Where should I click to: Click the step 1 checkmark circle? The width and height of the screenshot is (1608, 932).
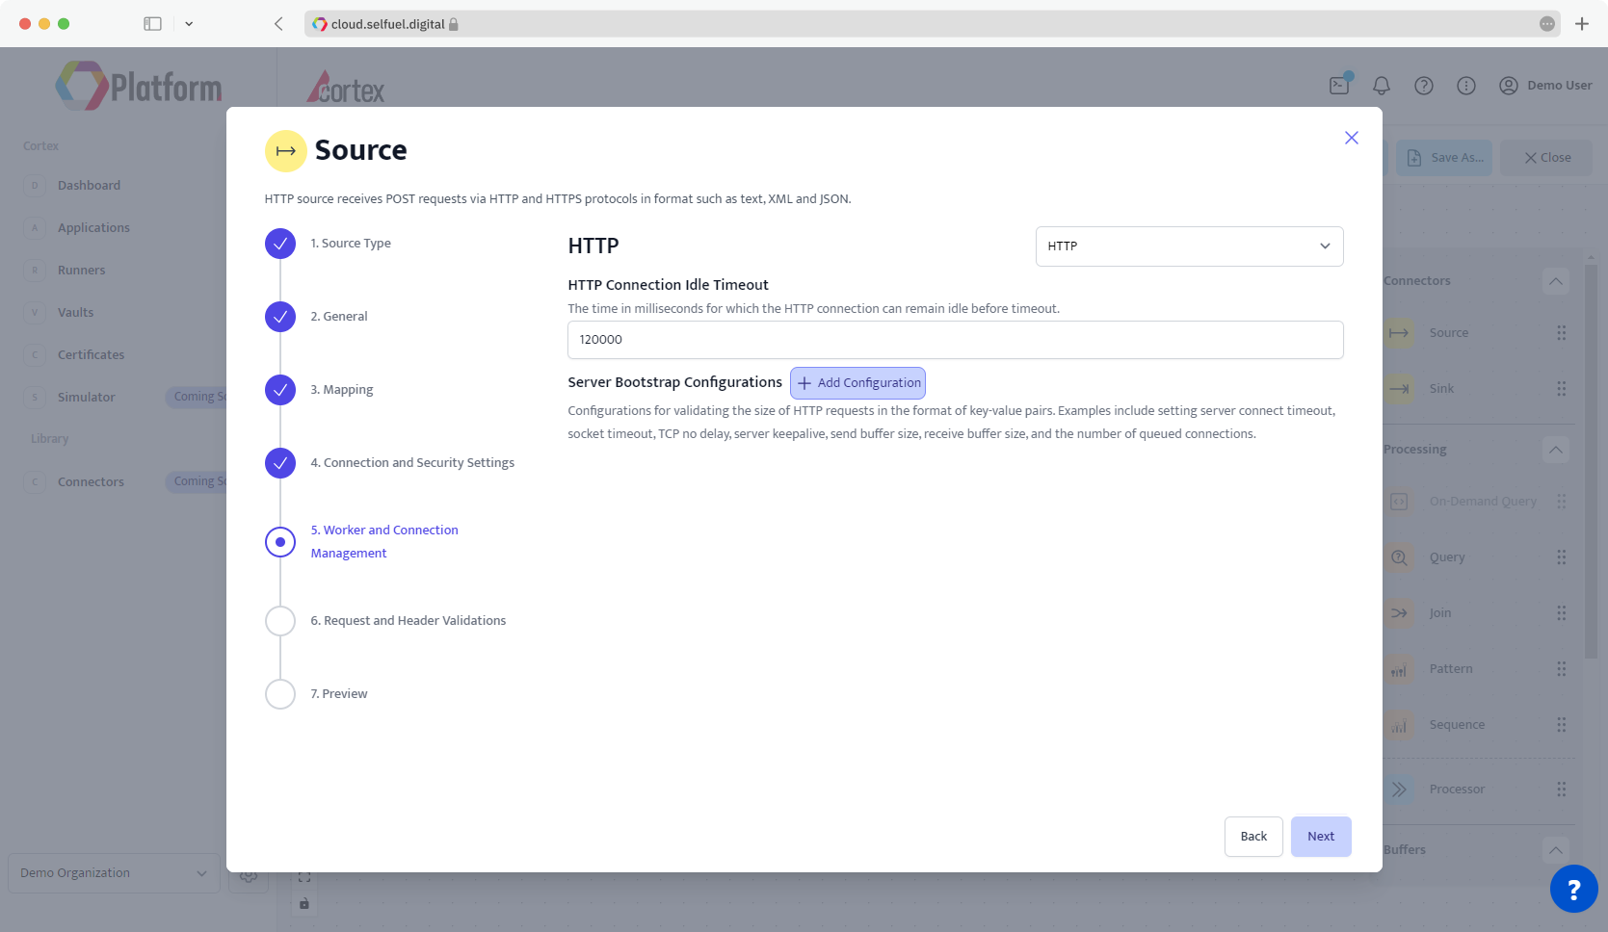[x=280, y=244]
